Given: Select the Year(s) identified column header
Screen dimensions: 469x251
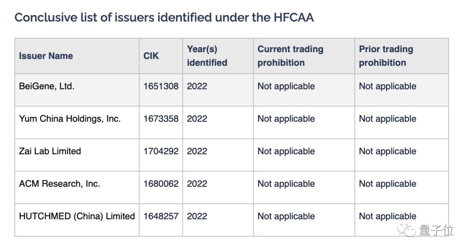Looking at the screenshot, I should pos(207,56).
